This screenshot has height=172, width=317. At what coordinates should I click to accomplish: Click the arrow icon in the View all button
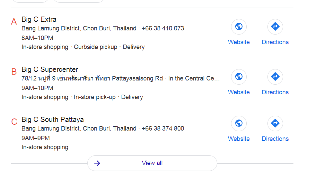tap(97, 163)
